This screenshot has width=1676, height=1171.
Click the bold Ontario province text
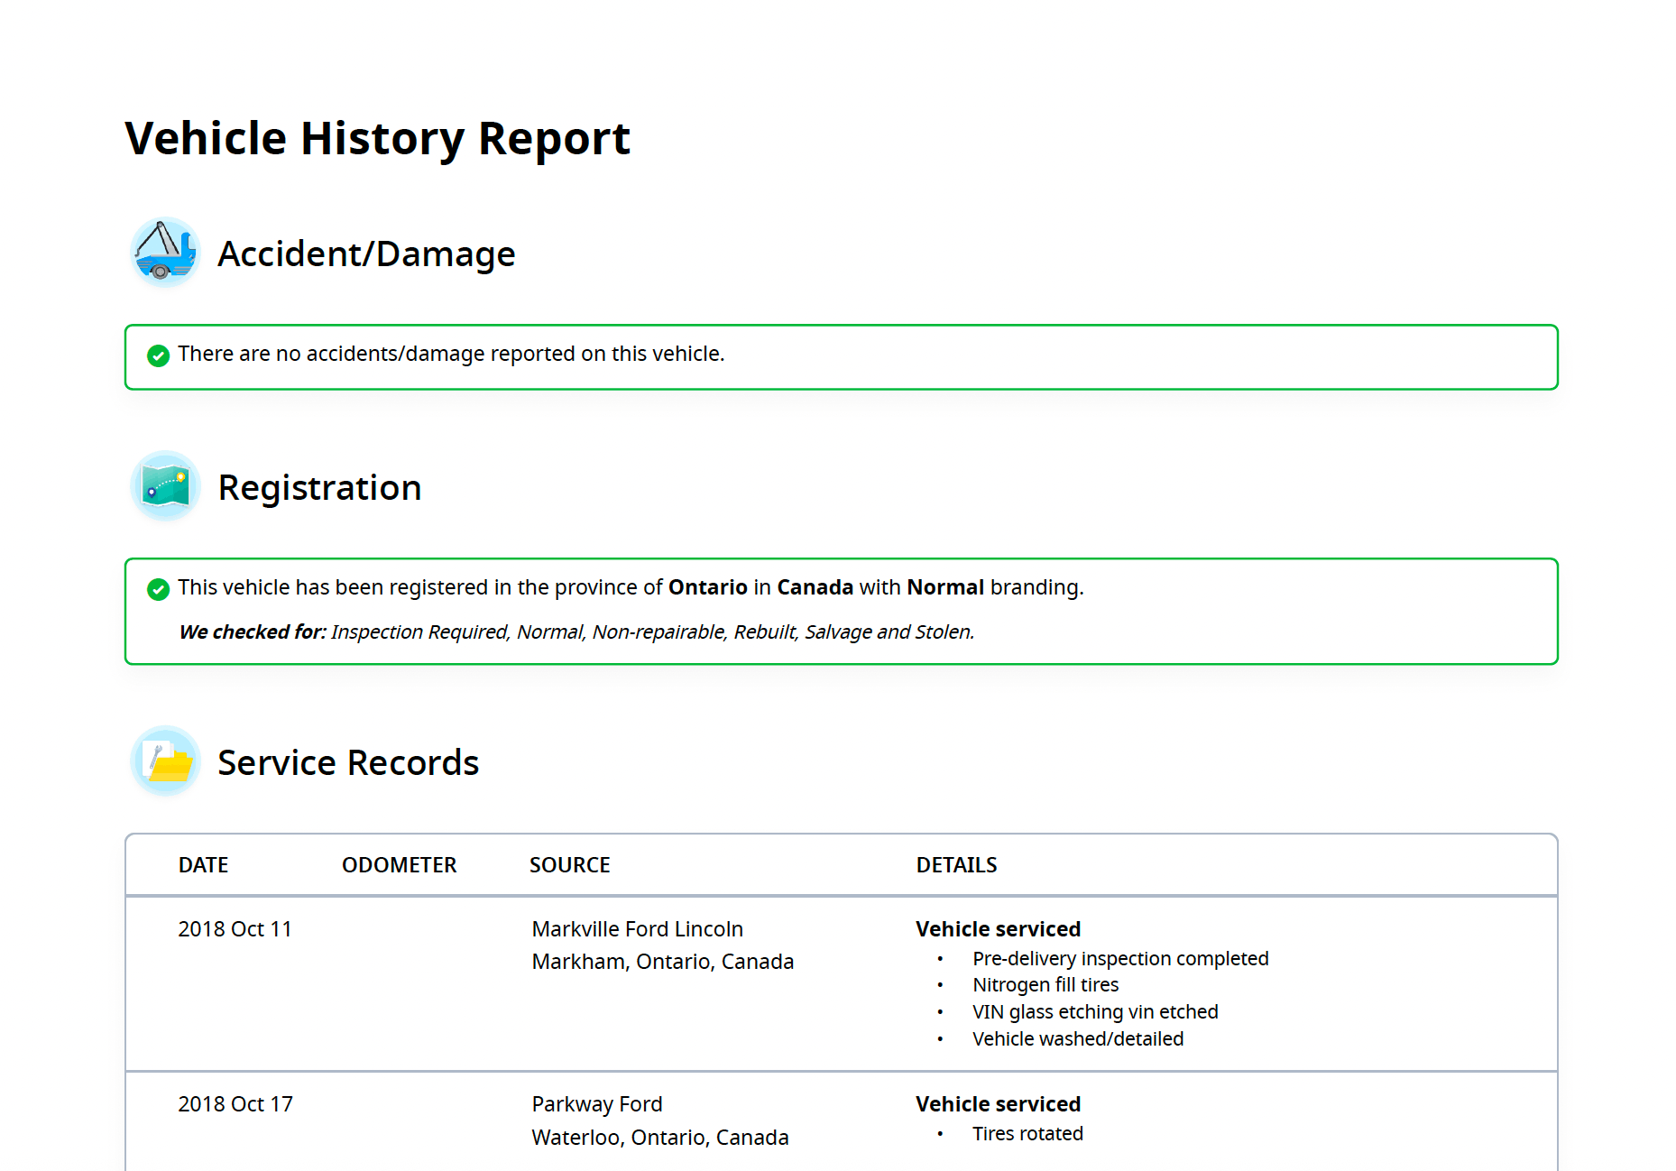pyautogui.click(x=707, y=587)
